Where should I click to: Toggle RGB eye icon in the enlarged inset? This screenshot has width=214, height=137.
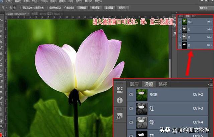click(x=131, y=95)
